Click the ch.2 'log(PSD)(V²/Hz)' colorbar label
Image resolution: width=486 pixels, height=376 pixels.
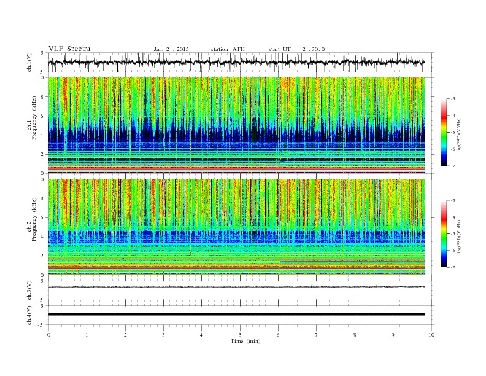point(460,236)
